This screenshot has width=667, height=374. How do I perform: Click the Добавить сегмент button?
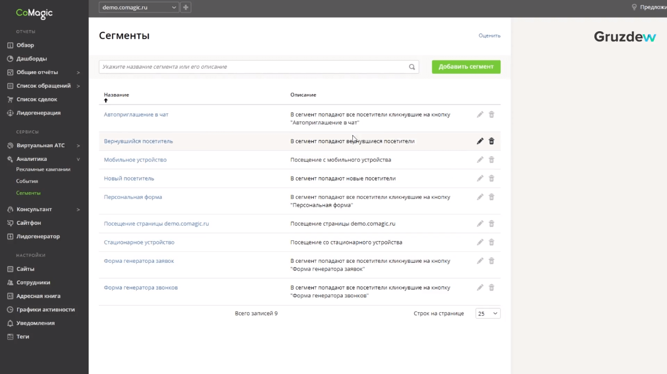click(x=466, y=67)
